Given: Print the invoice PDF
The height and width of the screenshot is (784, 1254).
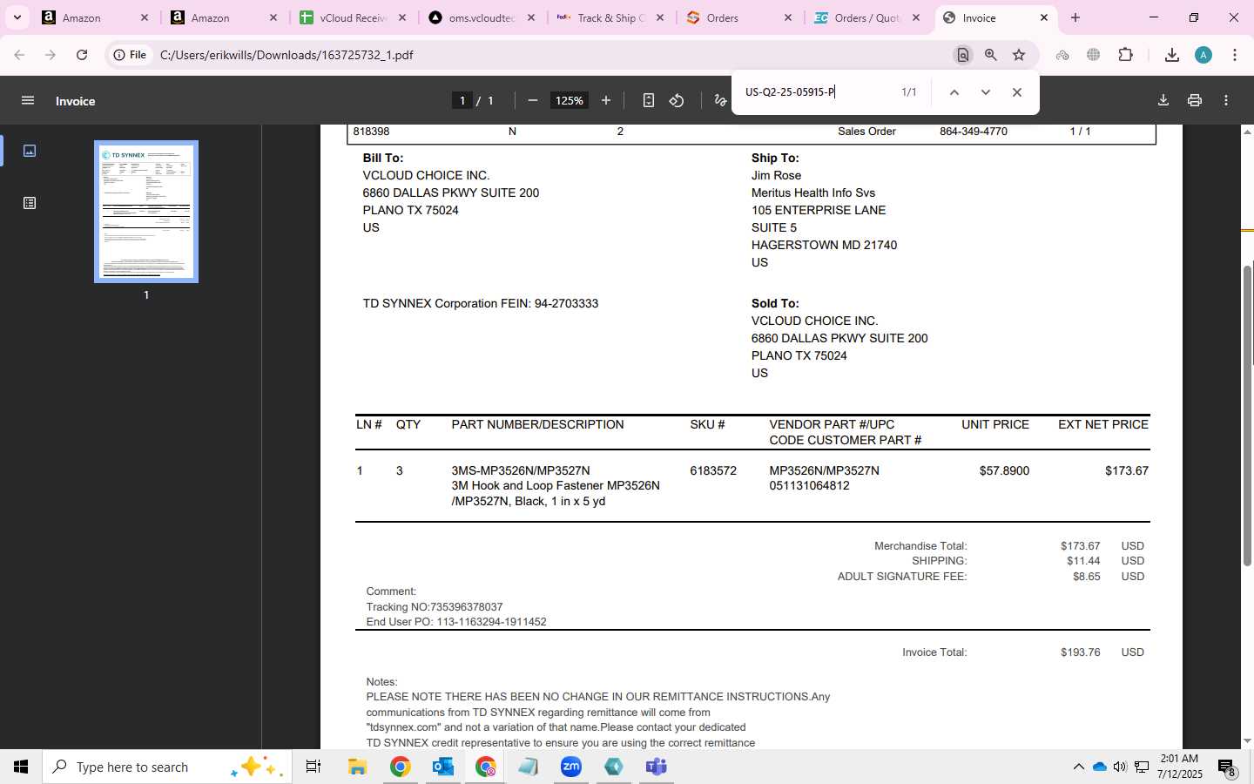Looking at the screenshot, I should (x=1195, y=101).
